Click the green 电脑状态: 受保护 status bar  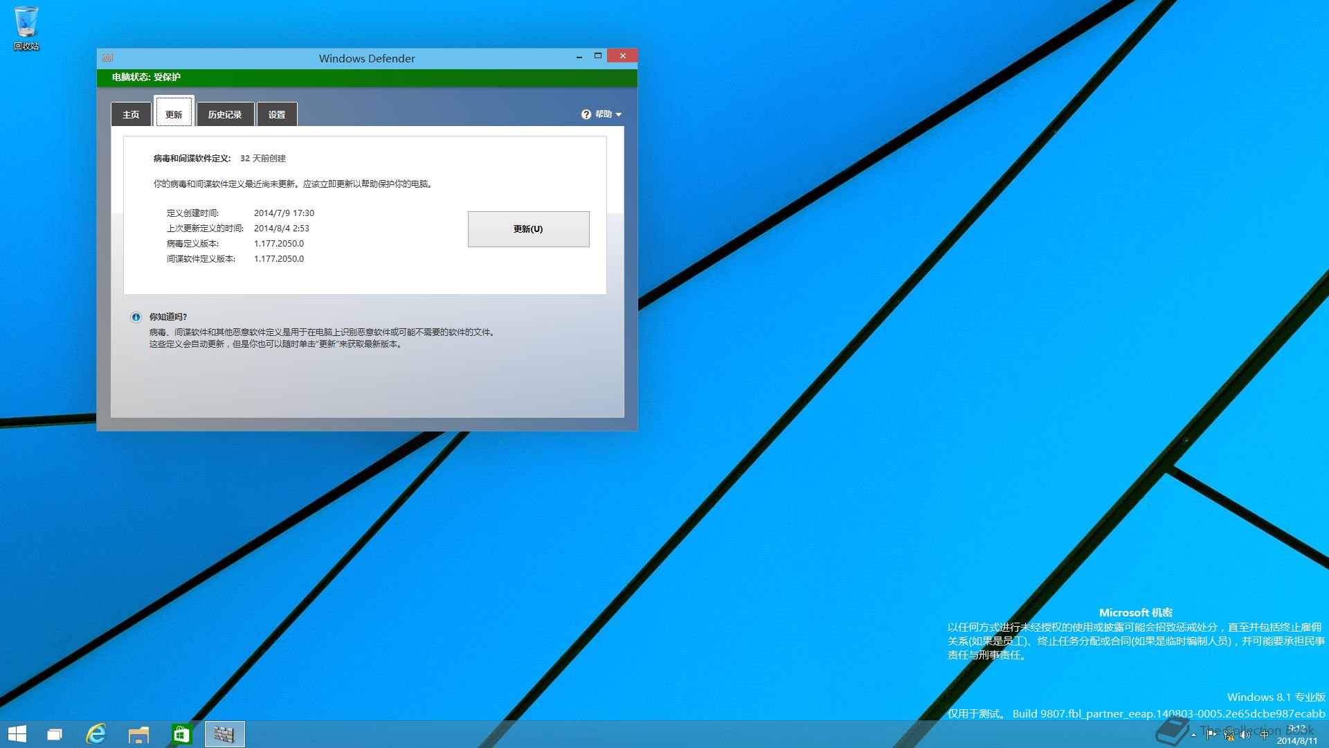pyautogui.click(x=367, y=78)
